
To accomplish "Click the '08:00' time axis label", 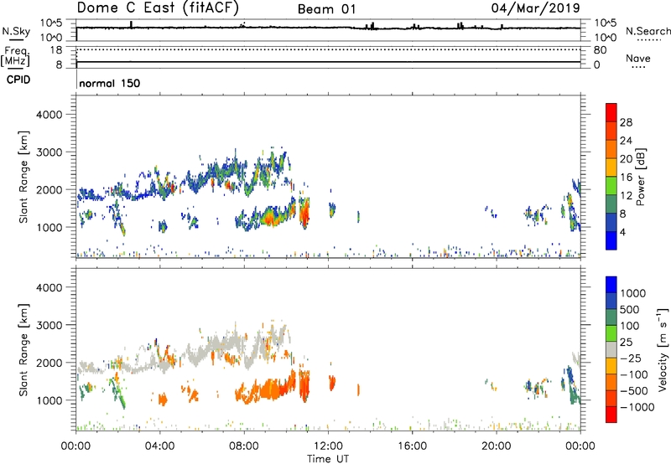I will coord(243,446).
